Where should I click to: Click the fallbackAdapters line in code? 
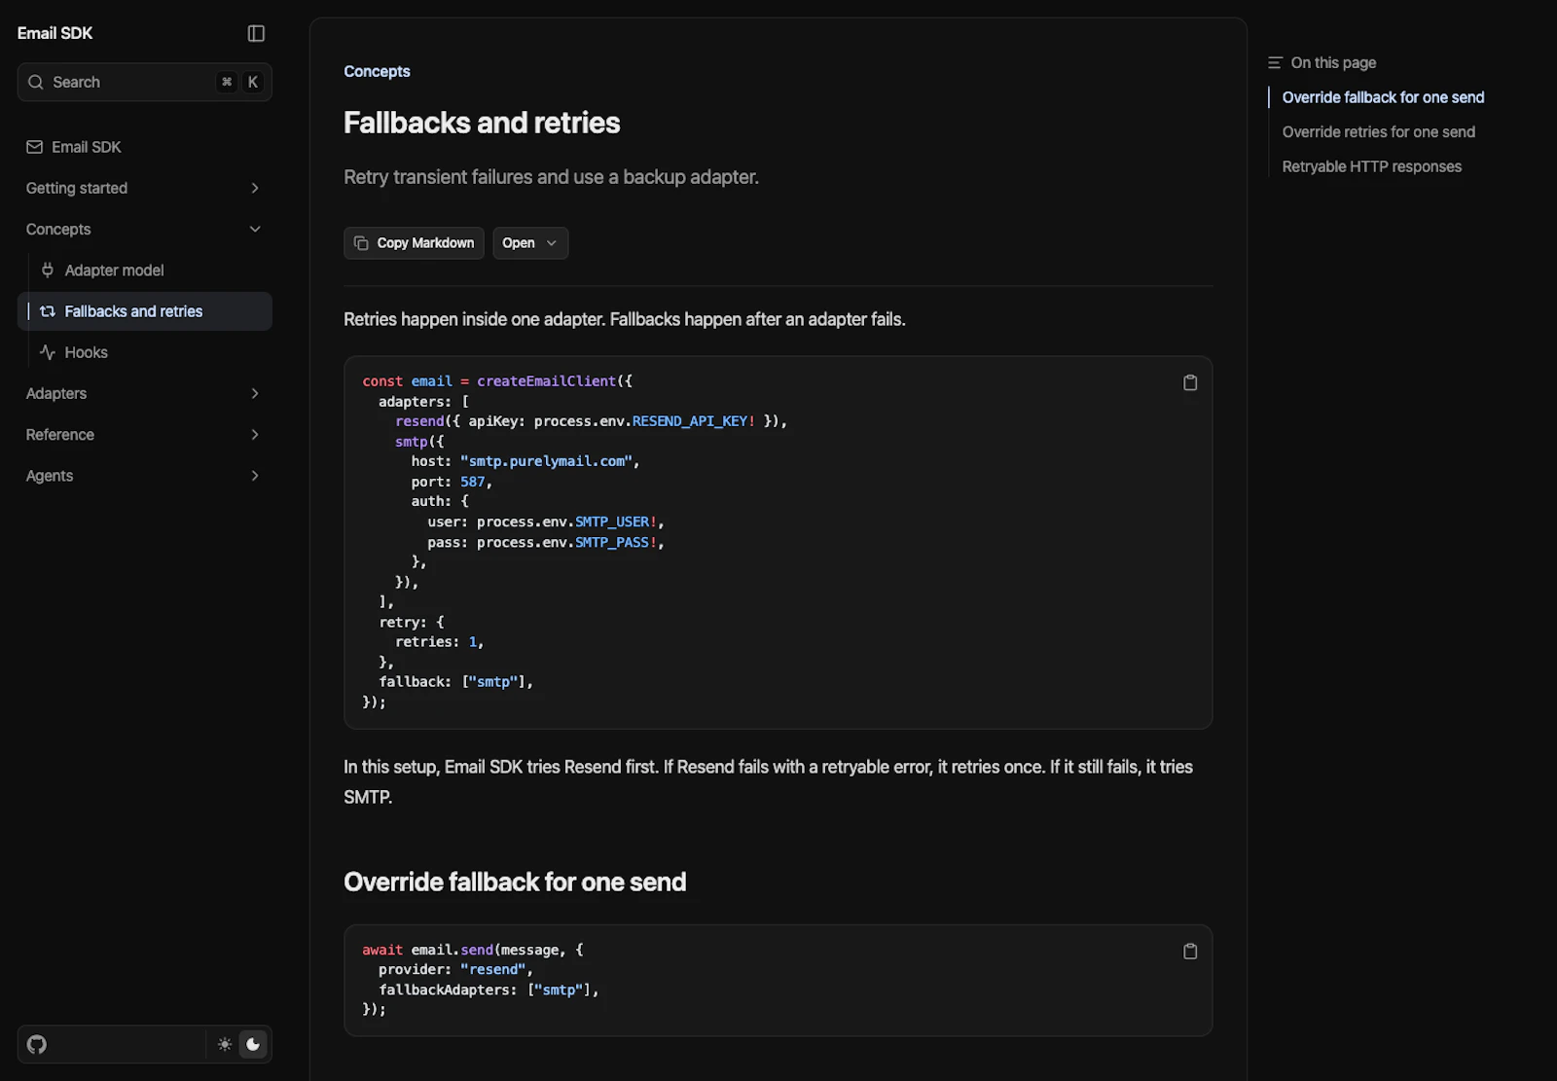[489, 990]
